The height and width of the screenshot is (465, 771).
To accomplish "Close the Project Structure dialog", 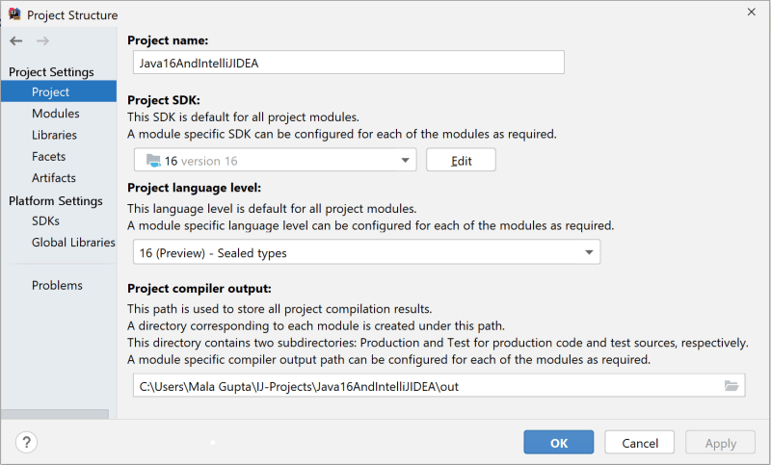I will [752, 12].
